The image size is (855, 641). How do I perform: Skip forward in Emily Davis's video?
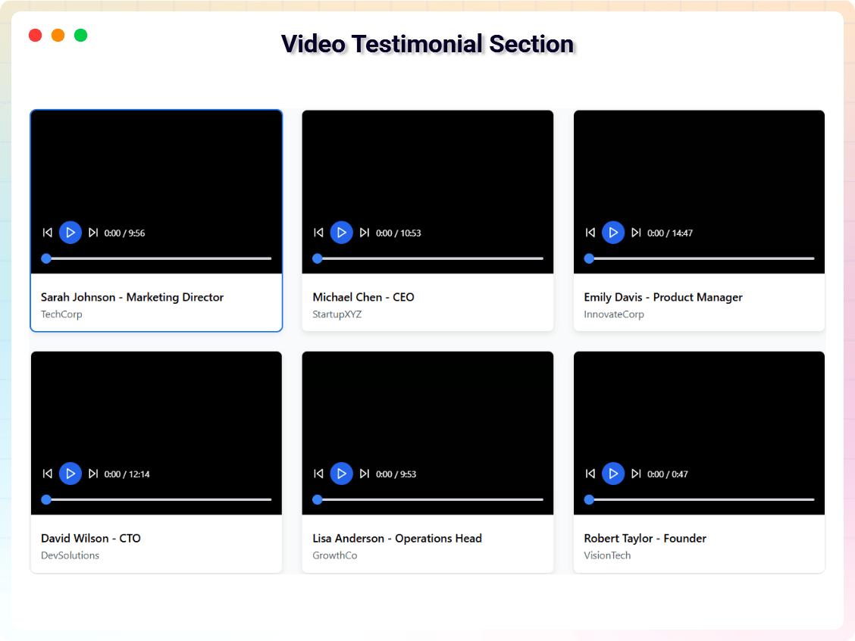click(x=637, y=233)
